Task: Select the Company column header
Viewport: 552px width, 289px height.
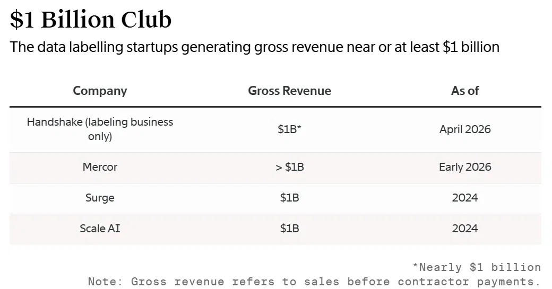Action: coord(100,91)
